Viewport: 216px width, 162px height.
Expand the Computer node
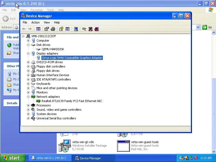[x=28, y=41]
